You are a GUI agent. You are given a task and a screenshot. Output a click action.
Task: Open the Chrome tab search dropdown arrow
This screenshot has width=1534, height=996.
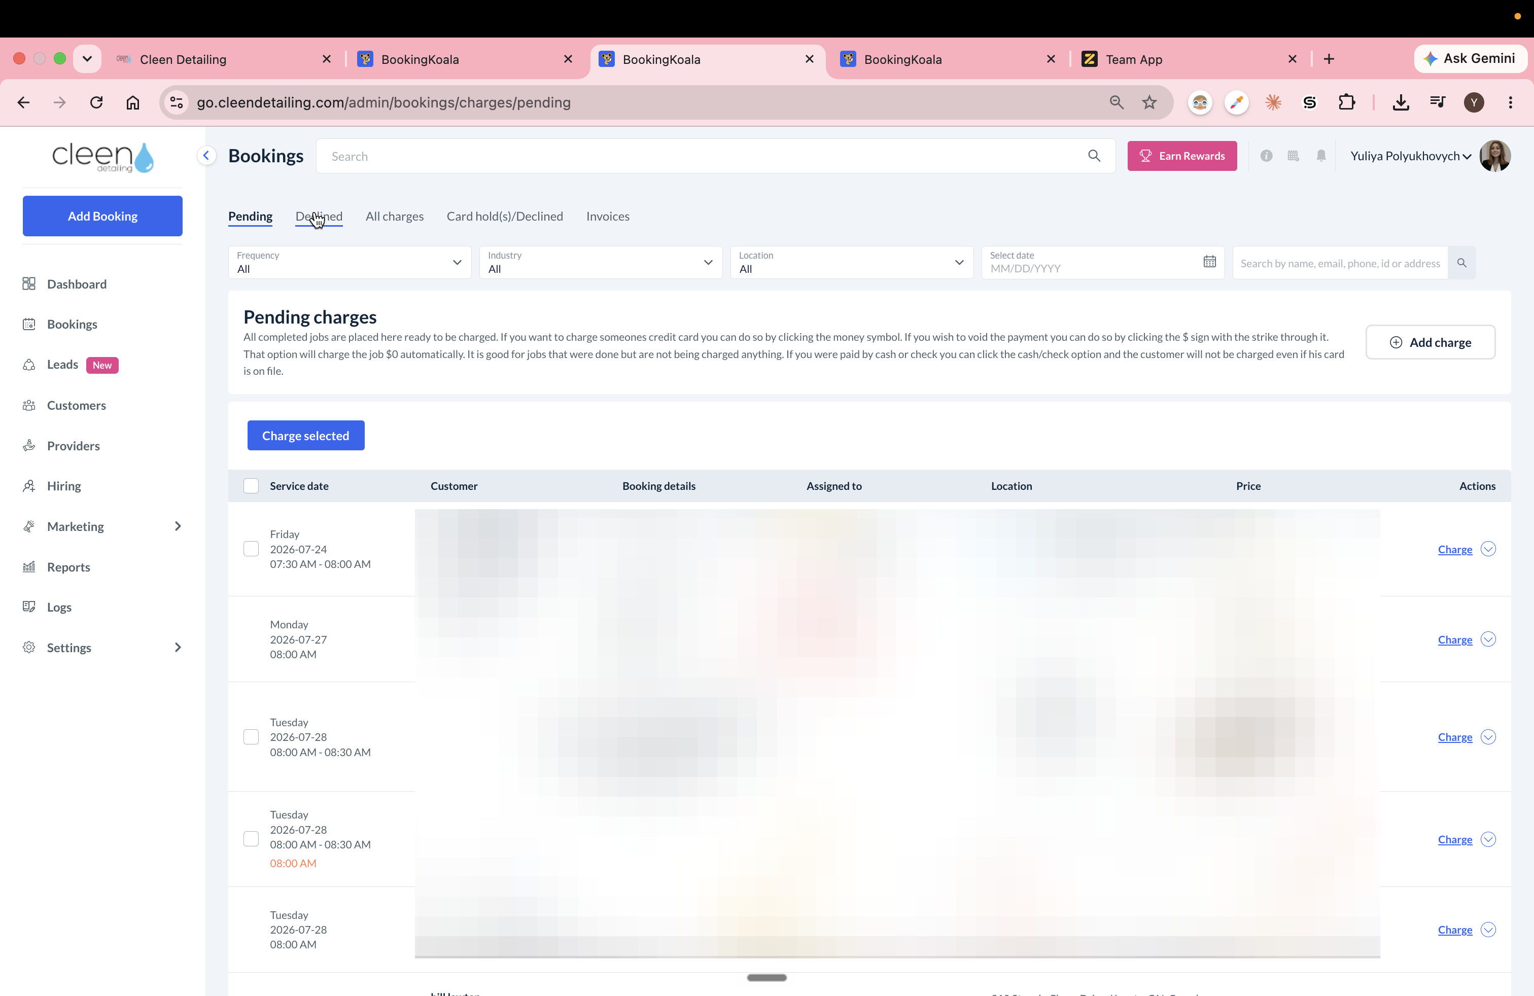87,59
